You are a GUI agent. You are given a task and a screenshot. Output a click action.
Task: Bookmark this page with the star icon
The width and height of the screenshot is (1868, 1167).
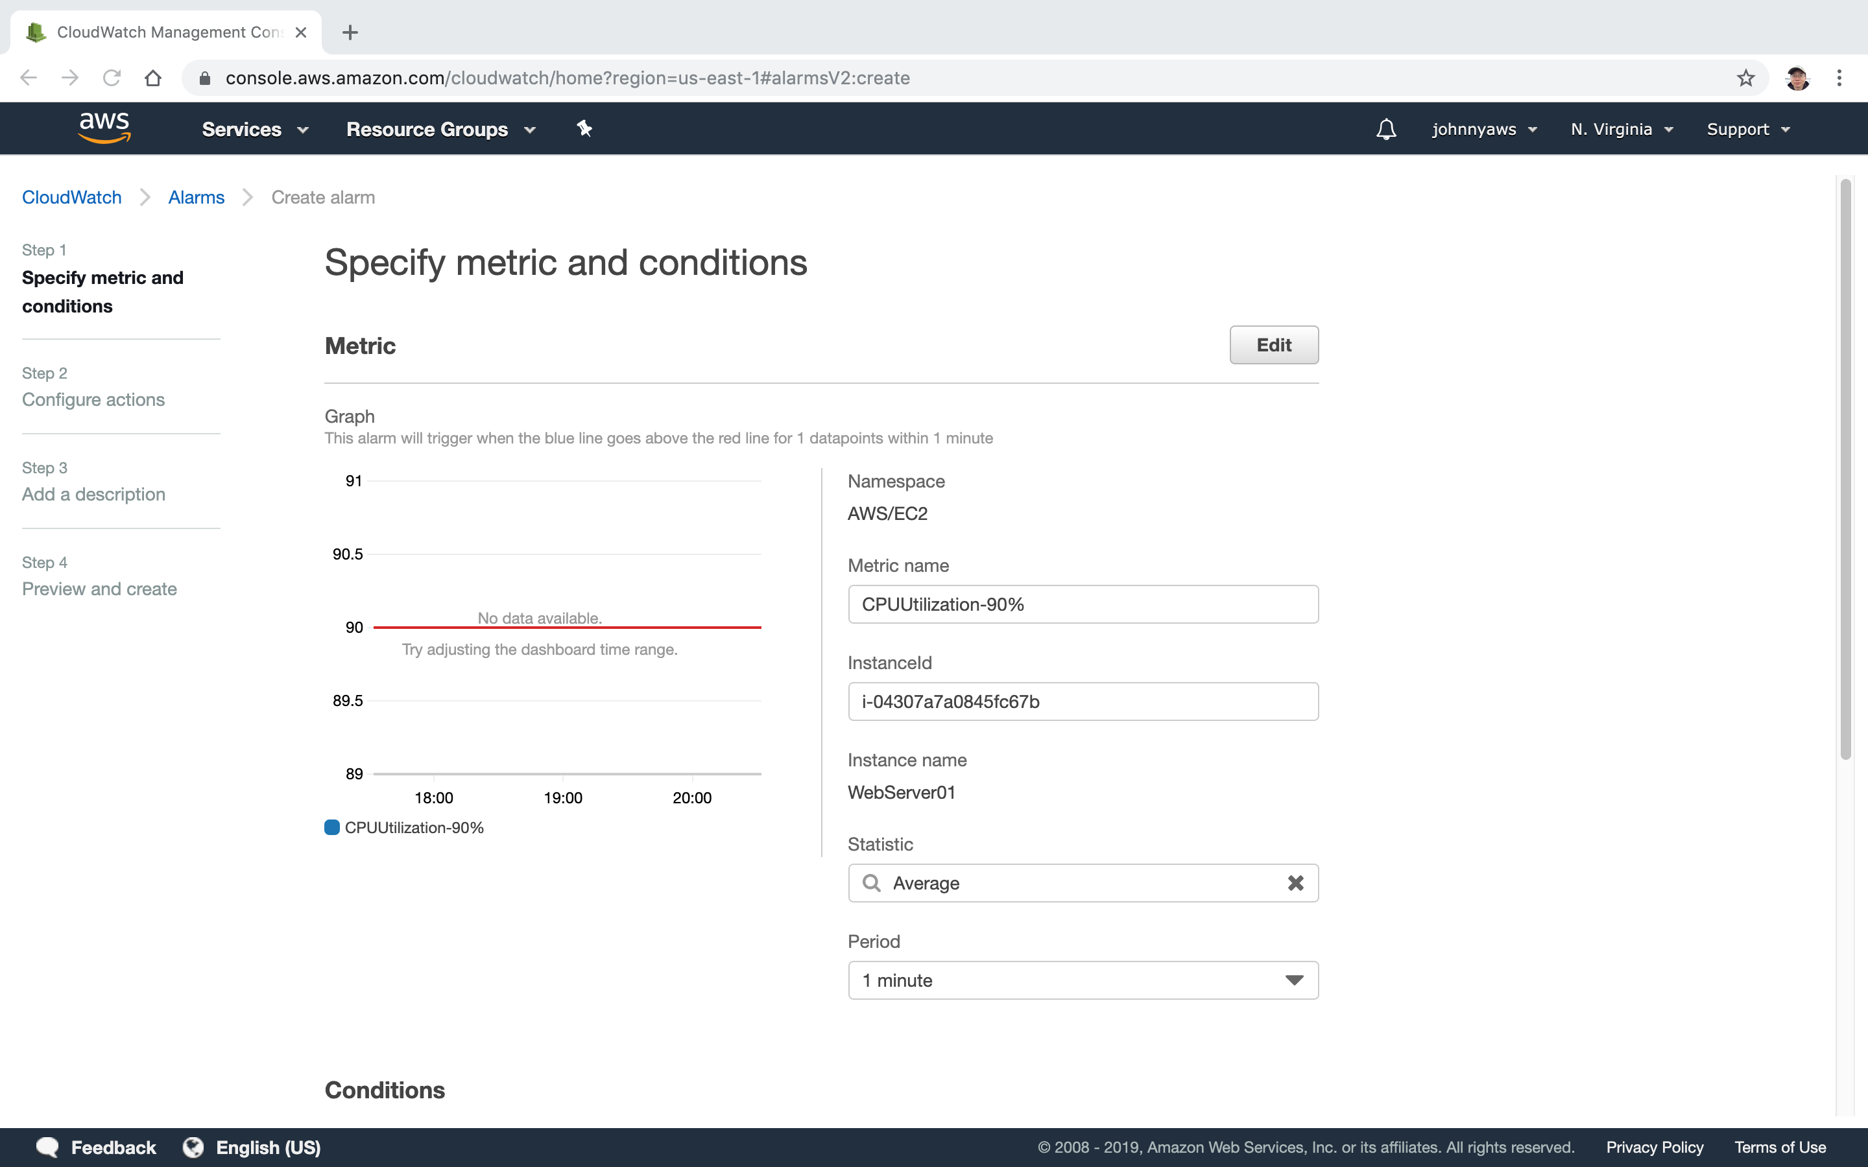(x=1745, y=78)
